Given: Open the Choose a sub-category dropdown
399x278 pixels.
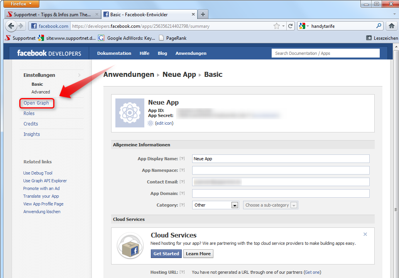Looking at the screenshot, I should click(x=271, y=205).
